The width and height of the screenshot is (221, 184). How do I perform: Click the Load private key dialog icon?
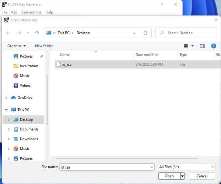tap(7, 20)
